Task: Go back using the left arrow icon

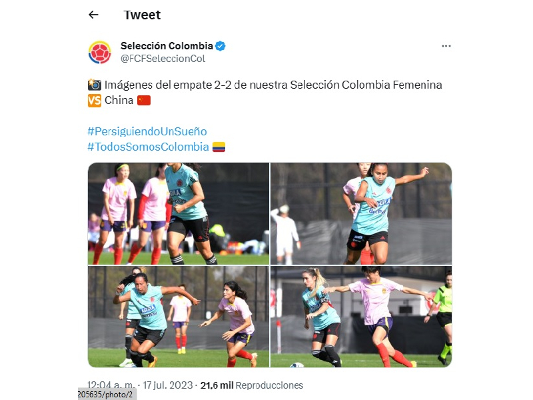Action: (93, 15)
